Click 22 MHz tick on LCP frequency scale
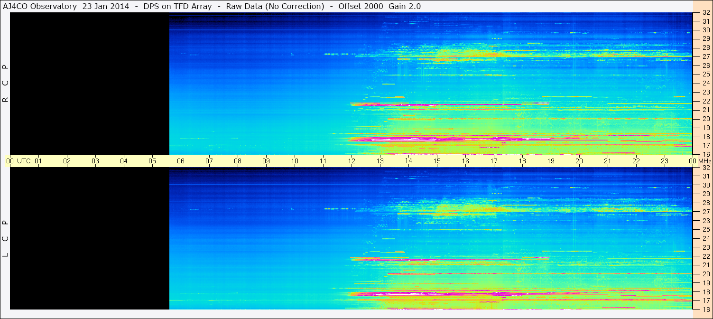 (x=706, y=256)
